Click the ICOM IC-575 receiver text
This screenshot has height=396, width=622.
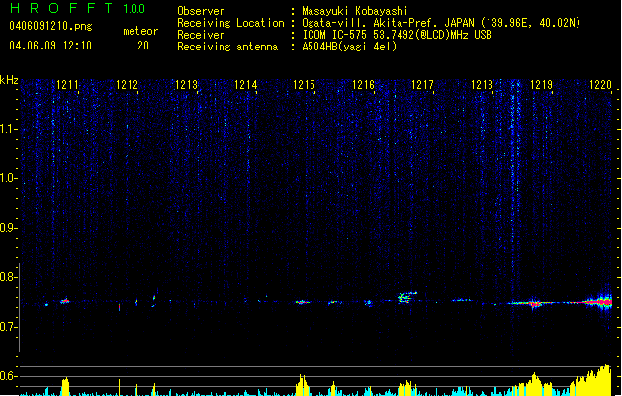[x=397, y=35]
